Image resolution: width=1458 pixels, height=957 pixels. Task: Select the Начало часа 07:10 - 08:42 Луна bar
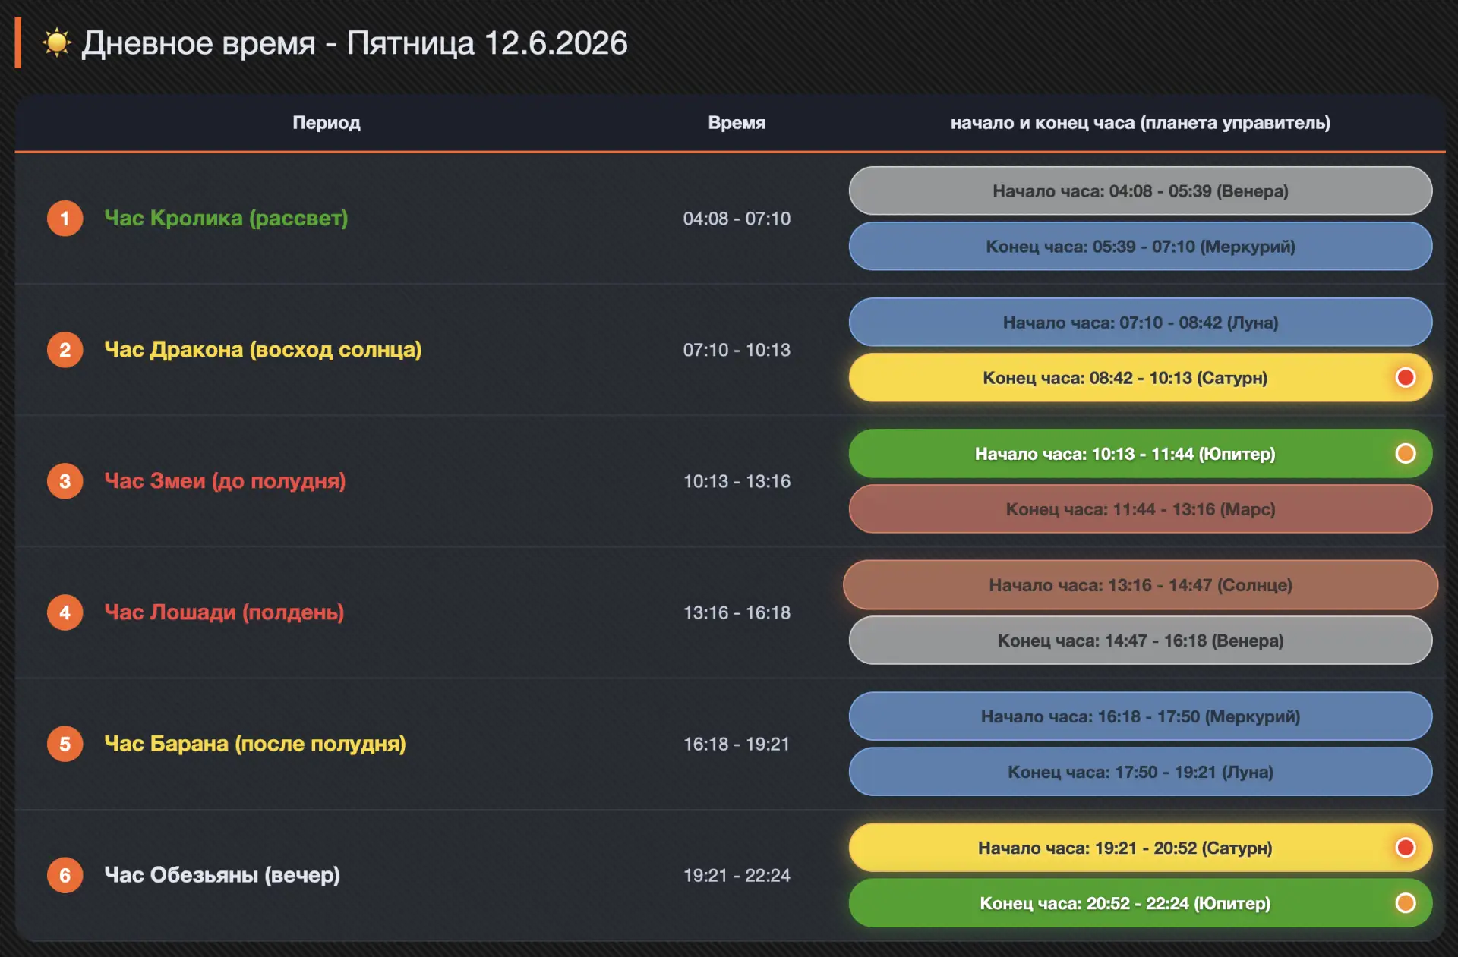(x=1141, y=322)
